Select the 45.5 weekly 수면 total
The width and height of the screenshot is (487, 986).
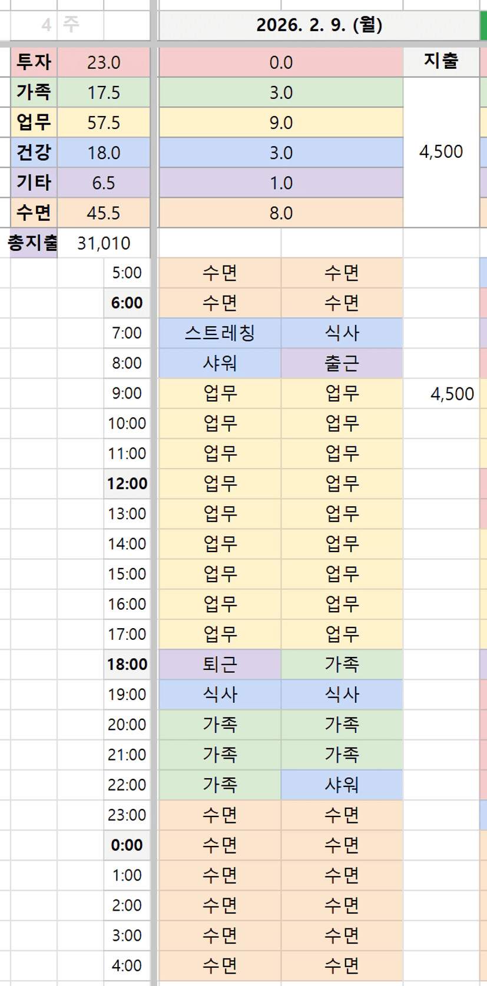coord(104,213)
